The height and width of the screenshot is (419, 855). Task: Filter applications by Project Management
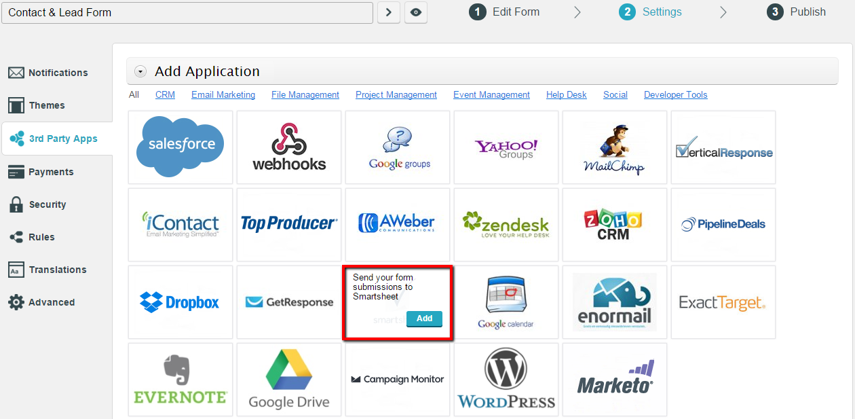click(x=396, y=95)
